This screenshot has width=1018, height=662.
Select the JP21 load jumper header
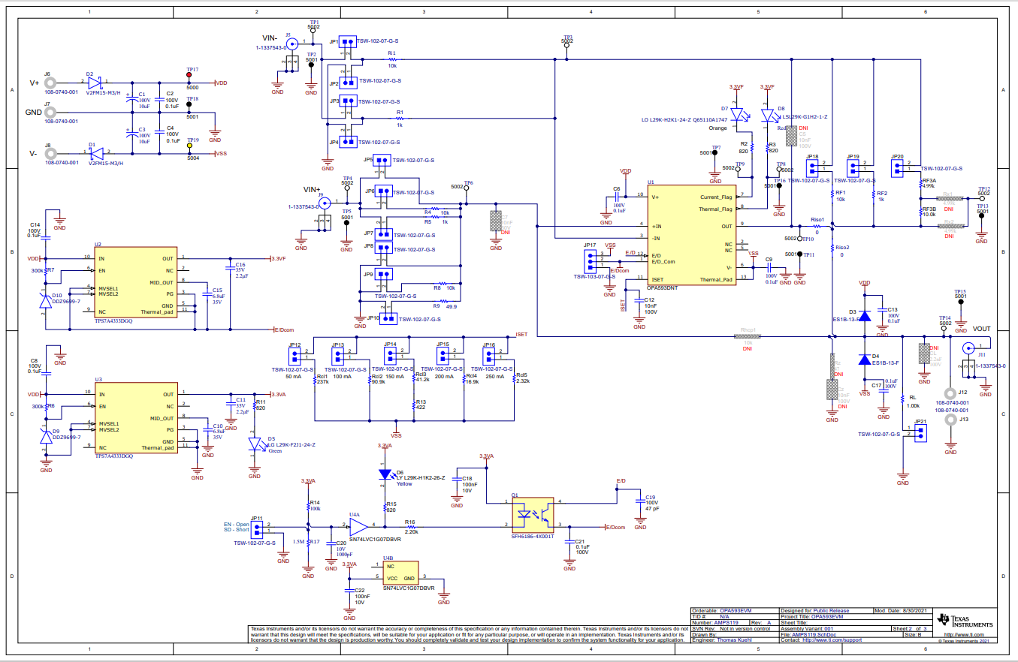tap(920, 434)
